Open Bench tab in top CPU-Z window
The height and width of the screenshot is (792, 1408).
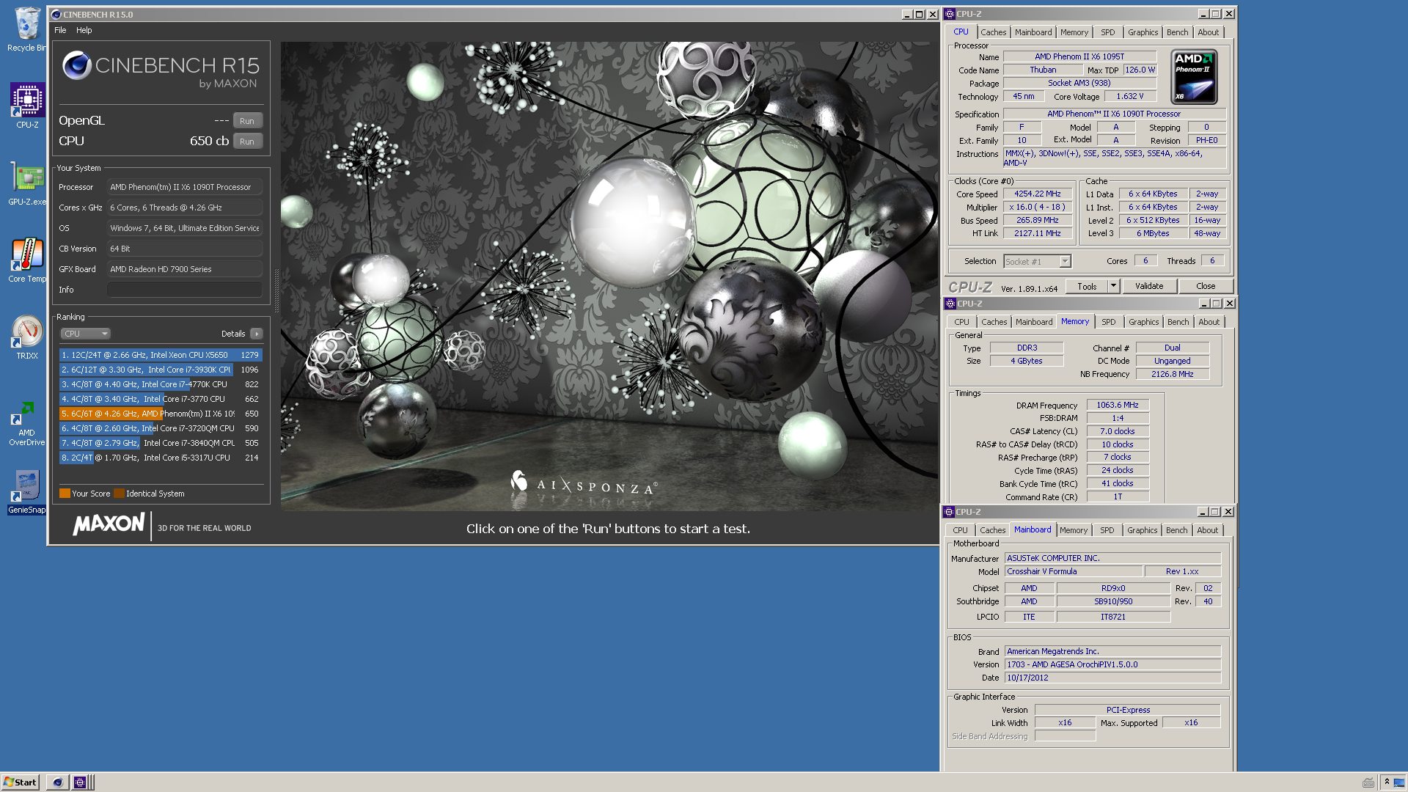click(x=1177, y=32)
